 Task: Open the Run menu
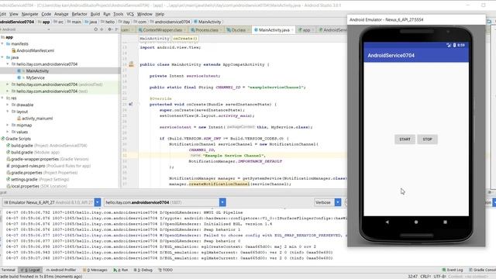107,14
